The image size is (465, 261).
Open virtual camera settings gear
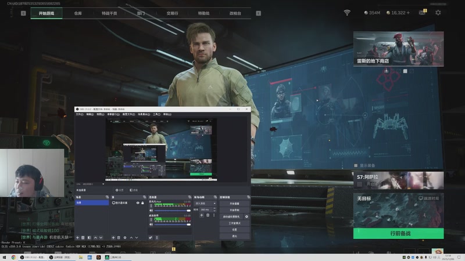click(246, 216)
